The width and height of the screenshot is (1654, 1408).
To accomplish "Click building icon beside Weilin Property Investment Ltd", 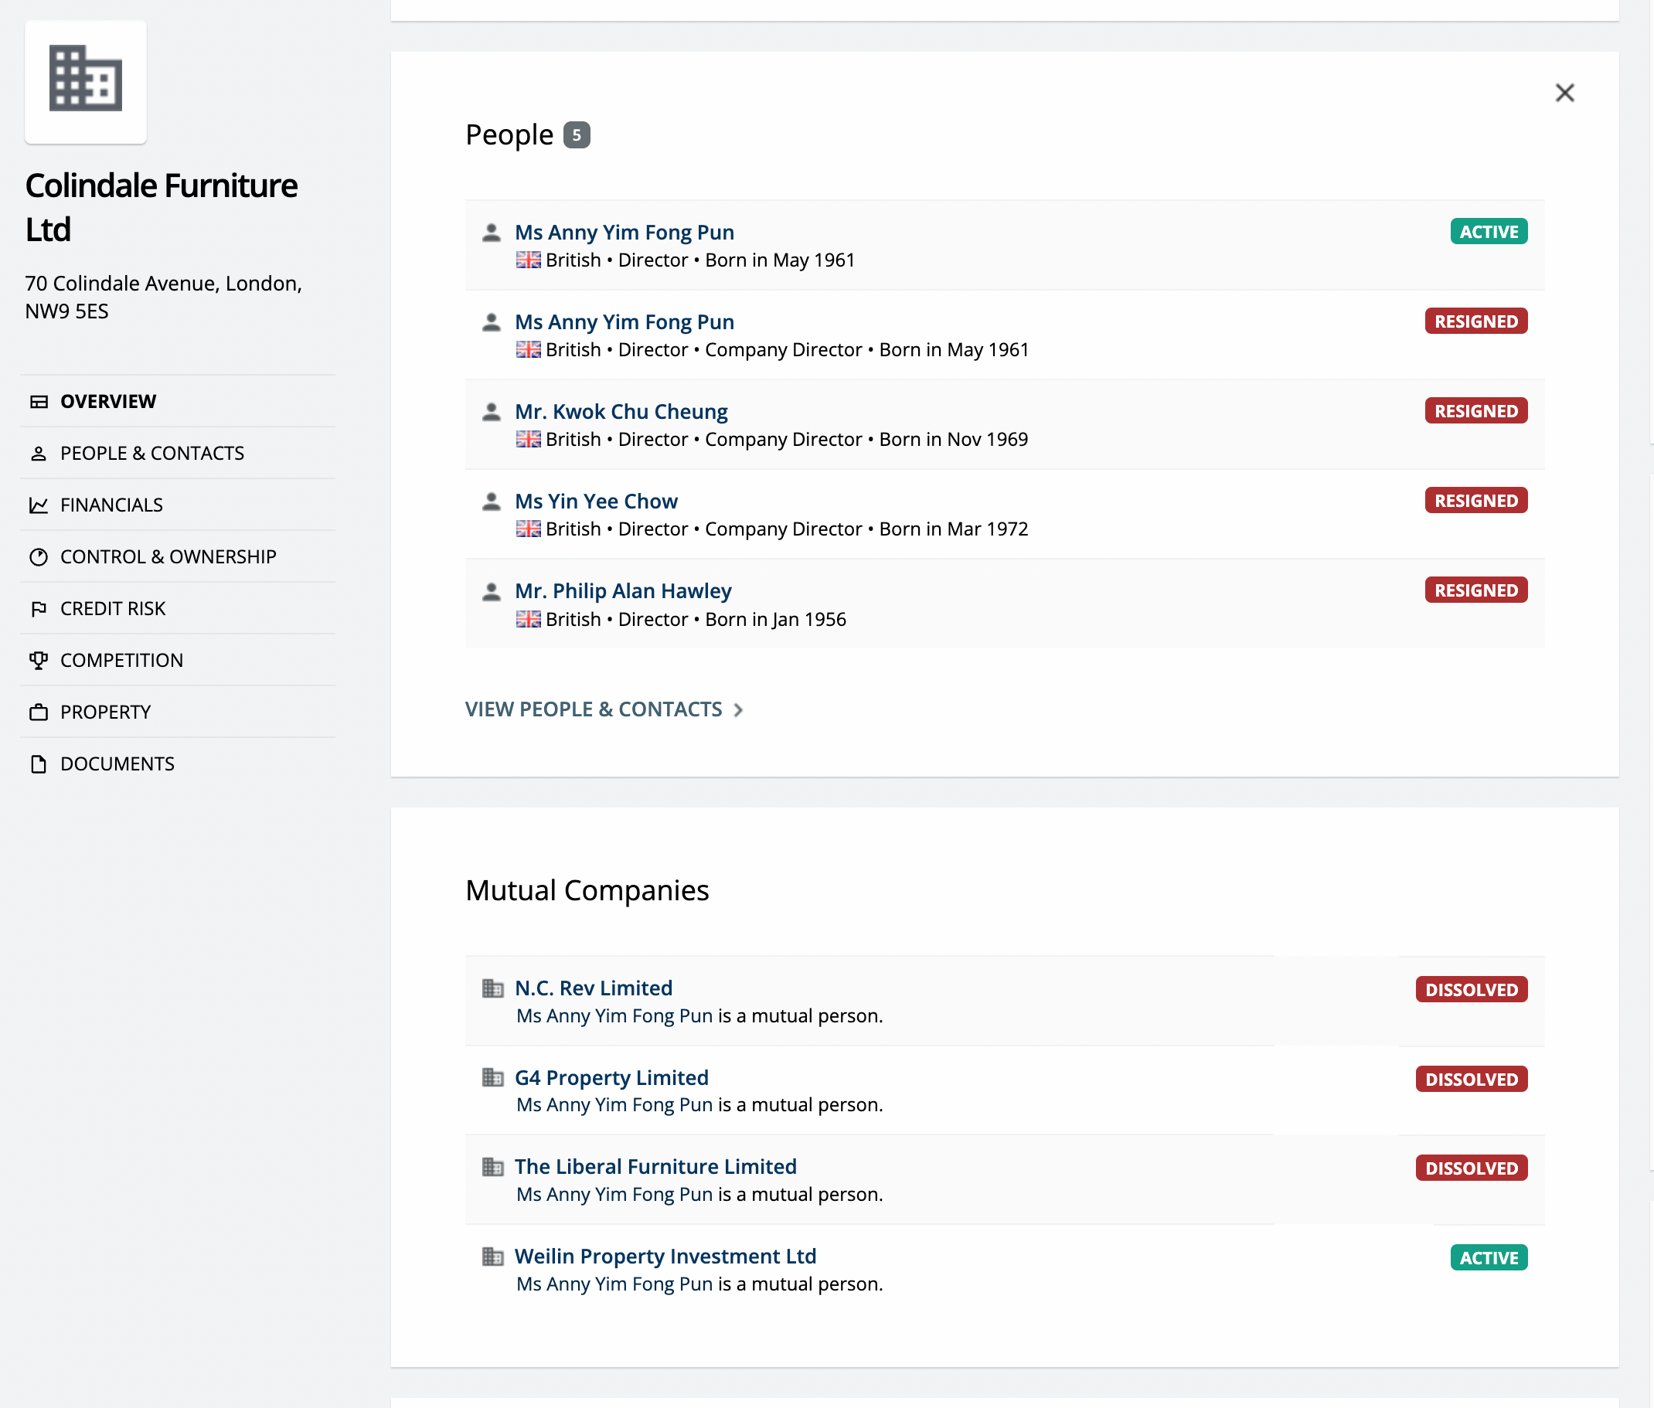I will click(x=492, y=1257).
